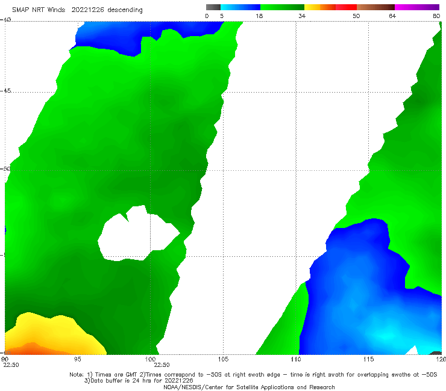Screen dimensions: 446x391
Task: Click the color bar label '18'
Action: pyautogui.click(x=259, y=16)
